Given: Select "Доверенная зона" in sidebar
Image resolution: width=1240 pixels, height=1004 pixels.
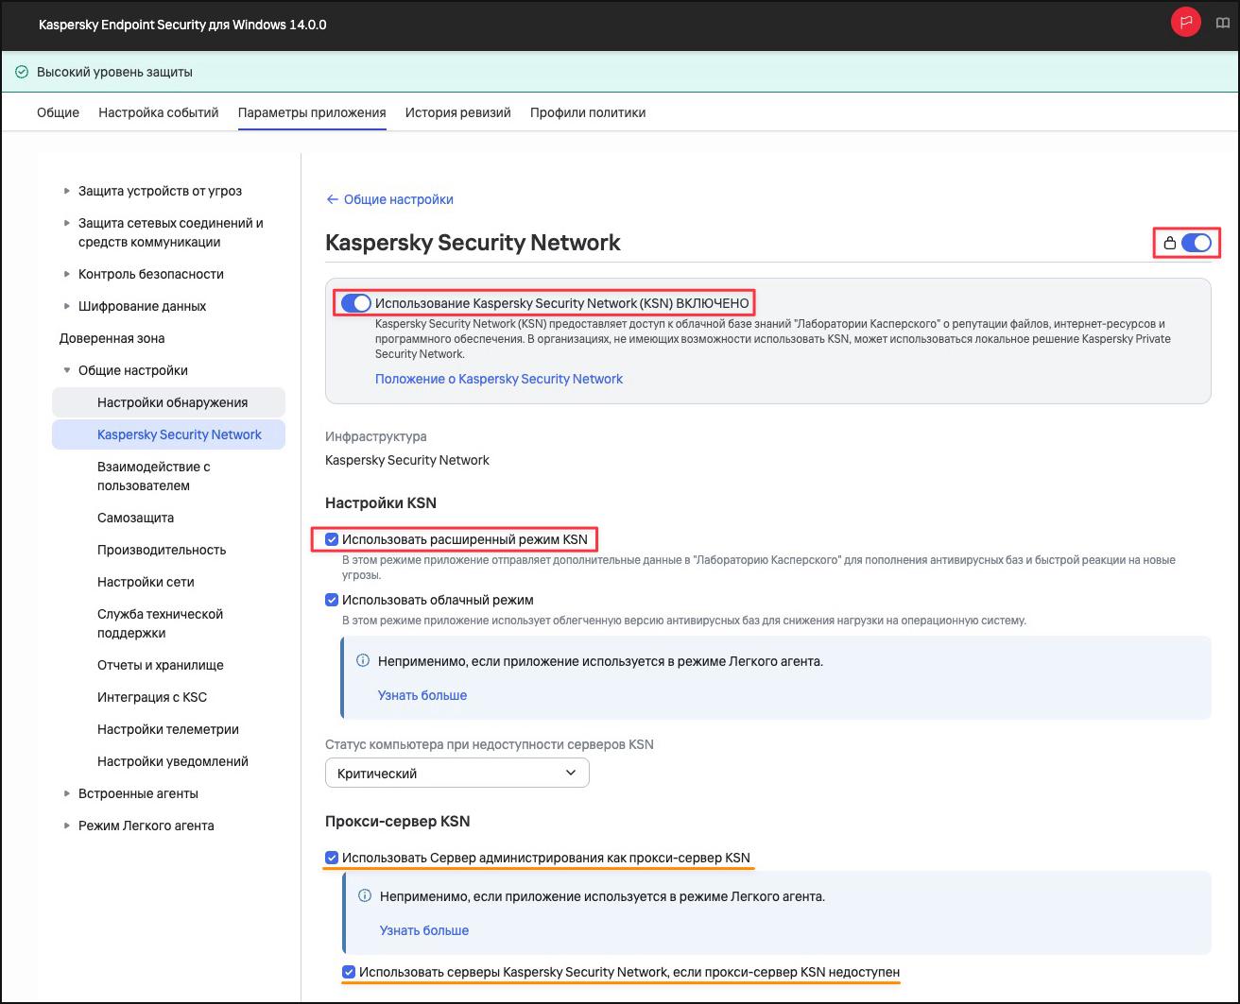Looking at the screenshot, I should [x=112, y=338].
